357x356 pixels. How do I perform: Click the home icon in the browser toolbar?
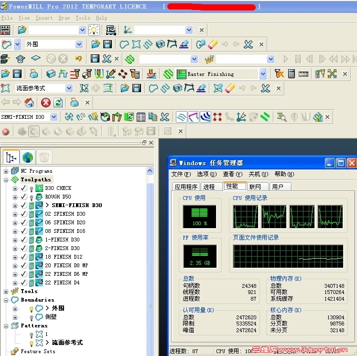pyautogui.click(x=29, y=103)
